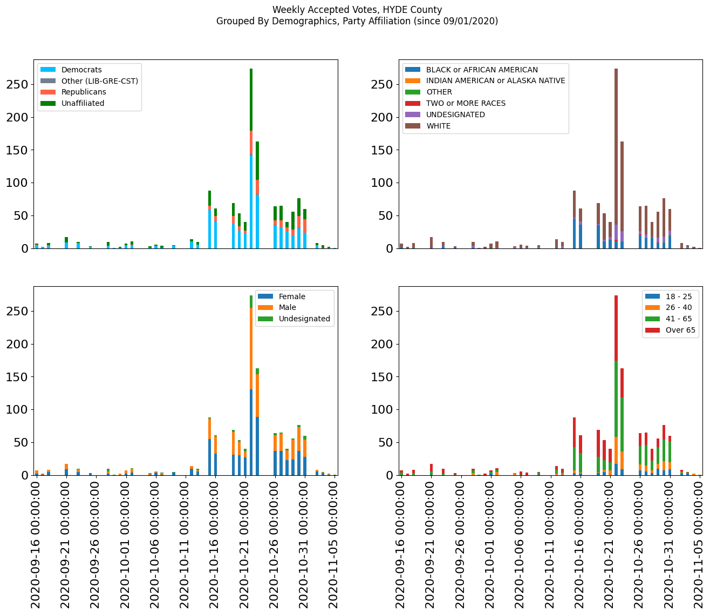Viewport: 710px width, 614px height.
Task: Click '2020-10-11' tick under age chart
Action: (550, 545)
